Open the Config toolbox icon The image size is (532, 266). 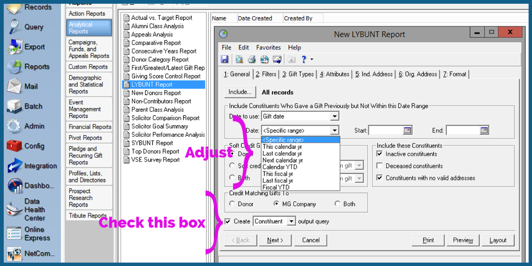pos(15,146)
